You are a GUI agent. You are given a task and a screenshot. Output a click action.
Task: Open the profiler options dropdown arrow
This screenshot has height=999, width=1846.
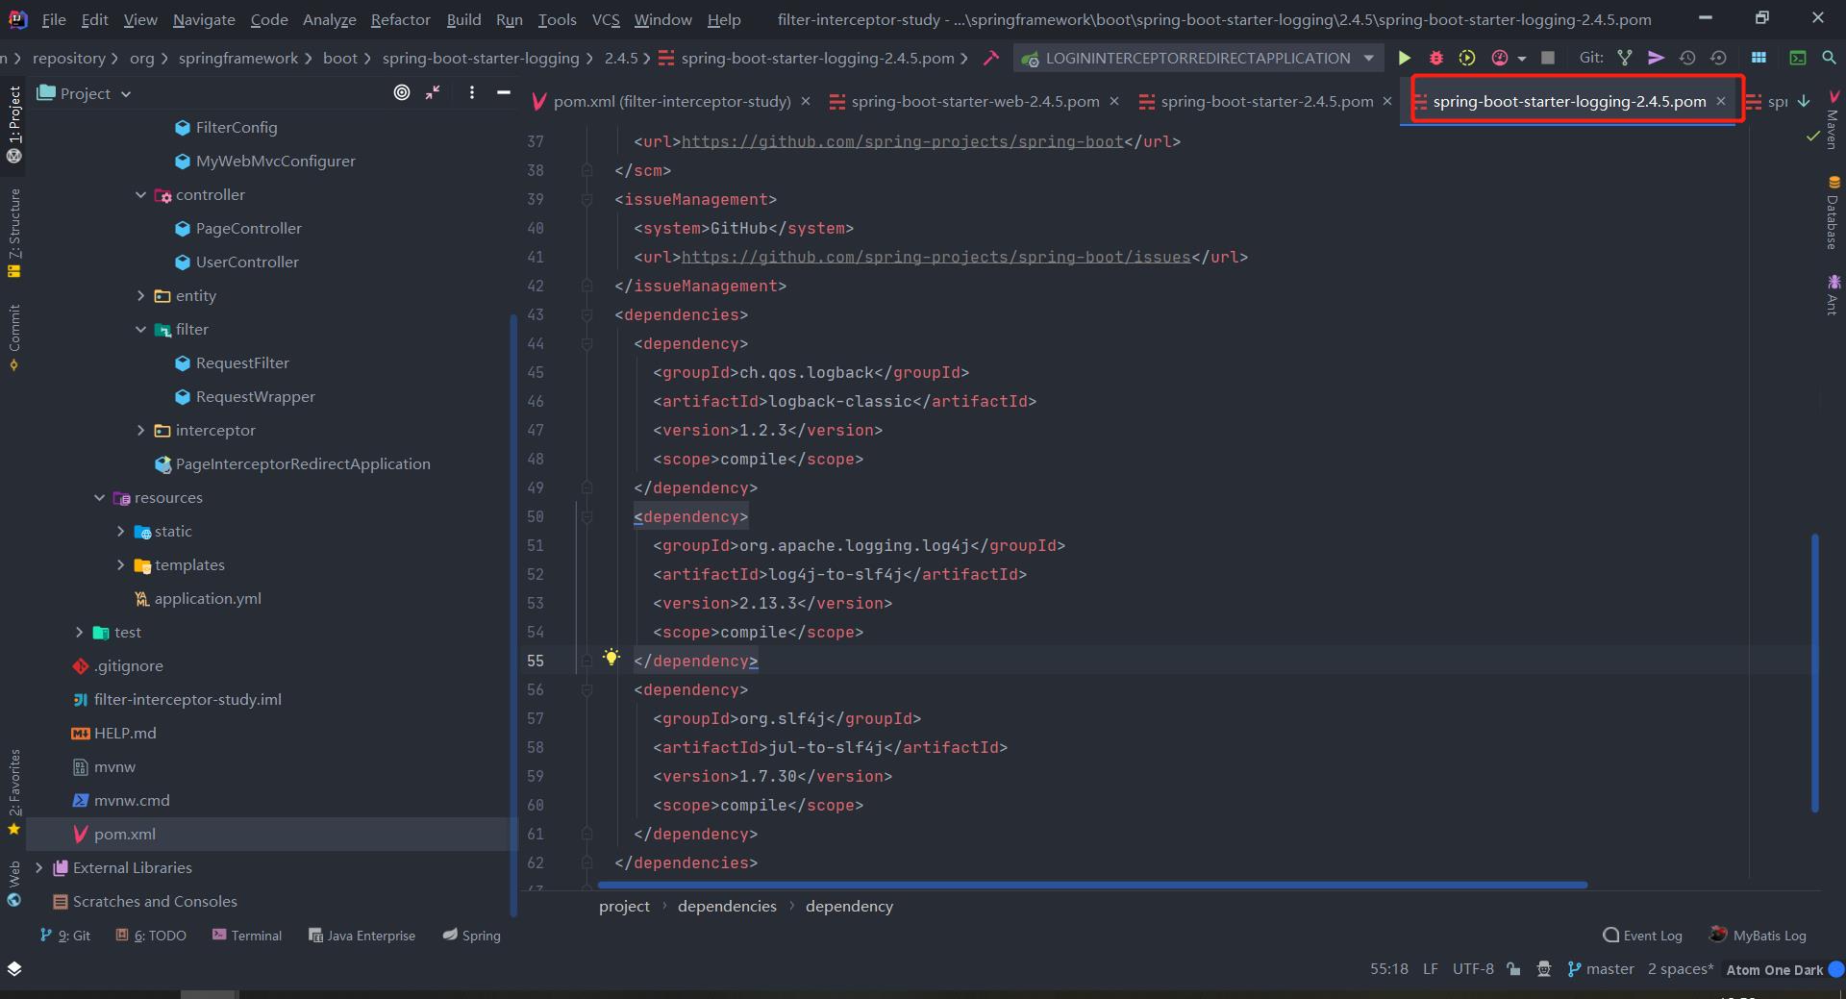click(x=1522, y=59)
